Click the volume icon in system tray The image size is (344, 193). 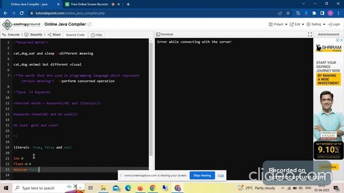[x=301, y=188]
